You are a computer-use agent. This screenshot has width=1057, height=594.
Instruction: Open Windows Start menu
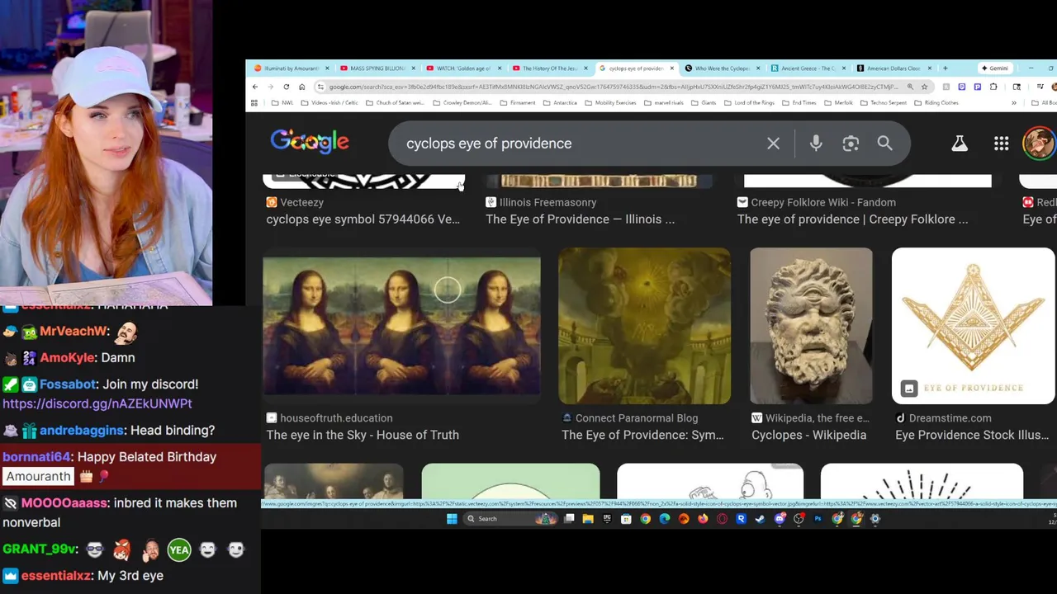click(452, 518)
